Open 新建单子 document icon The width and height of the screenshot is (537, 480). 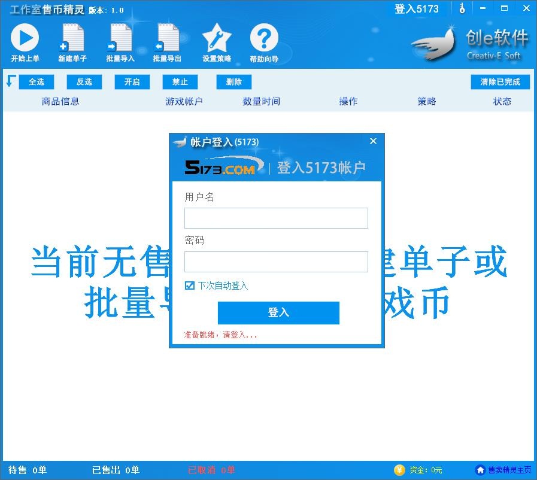(x=72, y=37)
